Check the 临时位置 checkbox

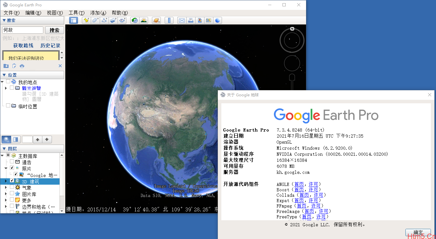8,106
